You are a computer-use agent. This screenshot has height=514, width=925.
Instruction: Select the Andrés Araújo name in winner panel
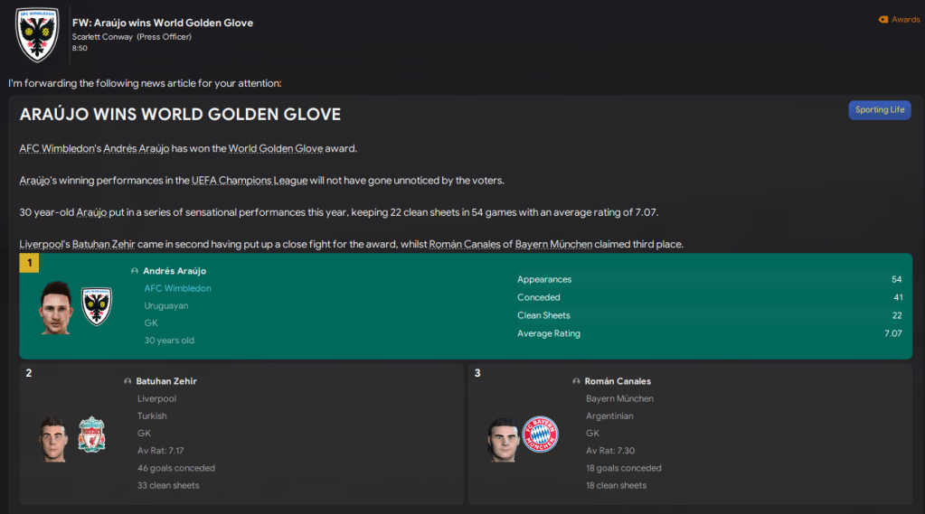point(175,271)
